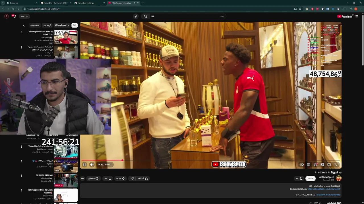Viewport: 364px width, 204px height.
Task: Subscribe to the IShowSpeed channel
Action: coord(311,178)
